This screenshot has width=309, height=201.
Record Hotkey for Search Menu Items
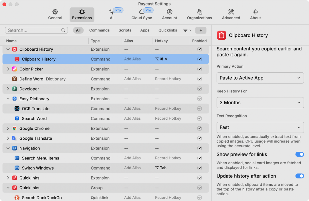168,158
